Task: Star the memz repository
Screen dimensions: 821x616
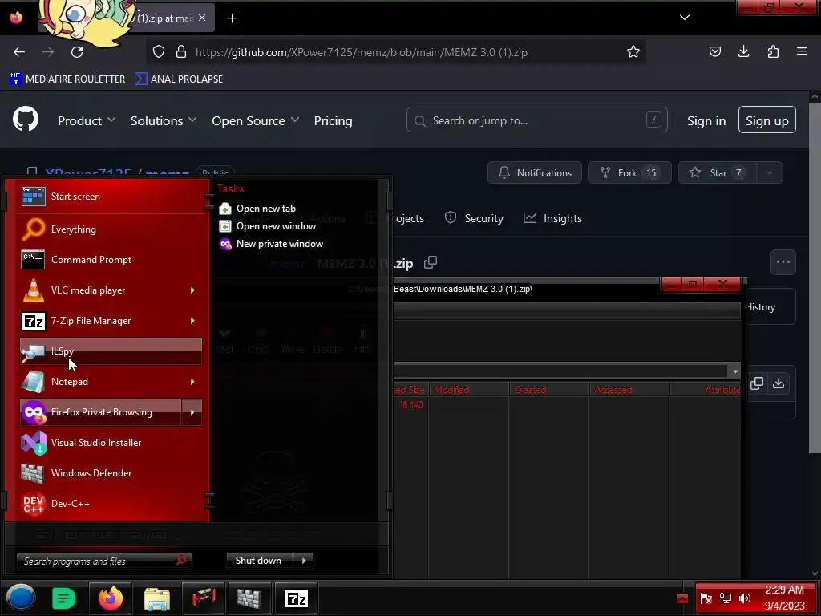Action: 718,173
